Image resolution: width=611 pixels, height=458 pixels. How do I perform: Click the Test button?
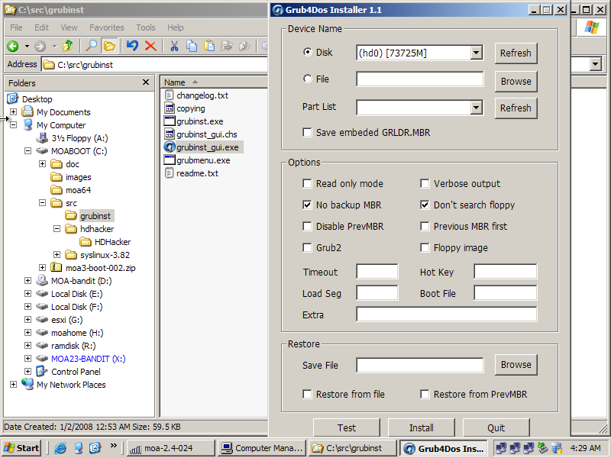point(346,427)
